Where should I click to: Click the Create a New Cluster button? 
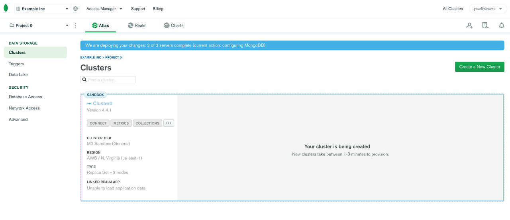(480, 67)
